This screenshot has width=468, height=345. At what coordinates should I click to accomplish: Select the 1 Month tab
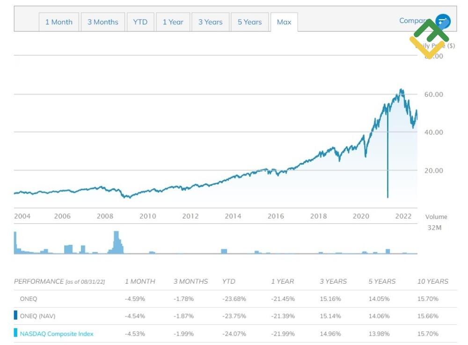(58, 22)
